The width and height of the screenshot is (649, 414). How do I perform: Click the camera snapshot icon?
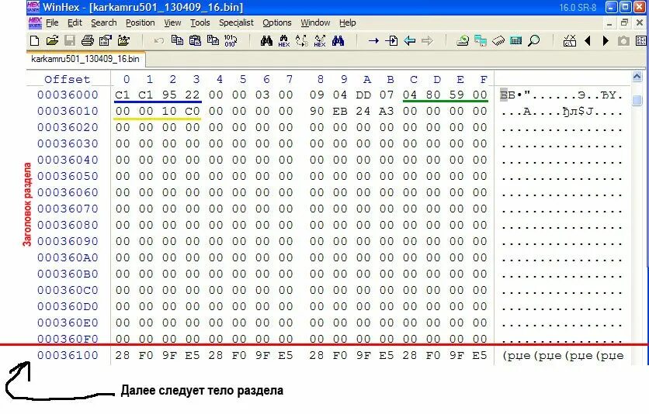(623, 40)
